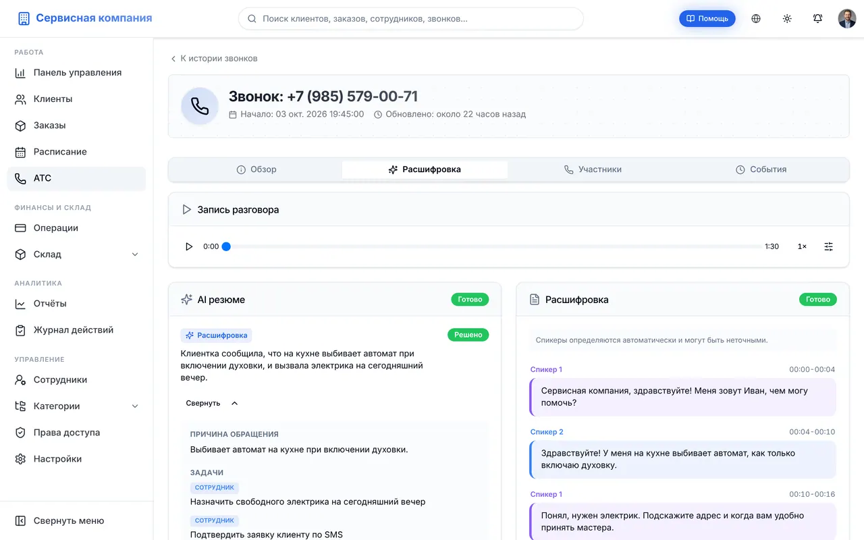
Task: Select the Расшифровка tab
Action: (x=425, y=169)
